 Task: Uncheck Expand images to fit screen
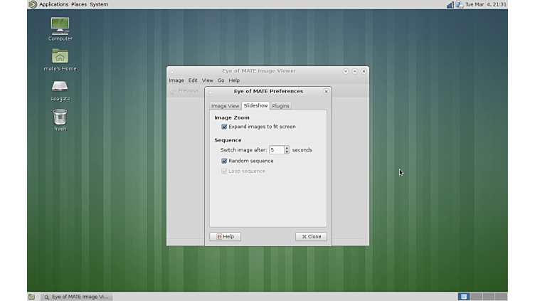(224, 127)
